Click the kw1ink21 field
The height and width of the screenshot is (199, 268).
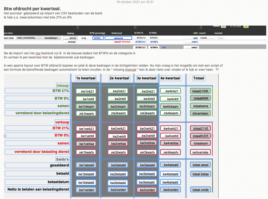click(x=86, y=91)
